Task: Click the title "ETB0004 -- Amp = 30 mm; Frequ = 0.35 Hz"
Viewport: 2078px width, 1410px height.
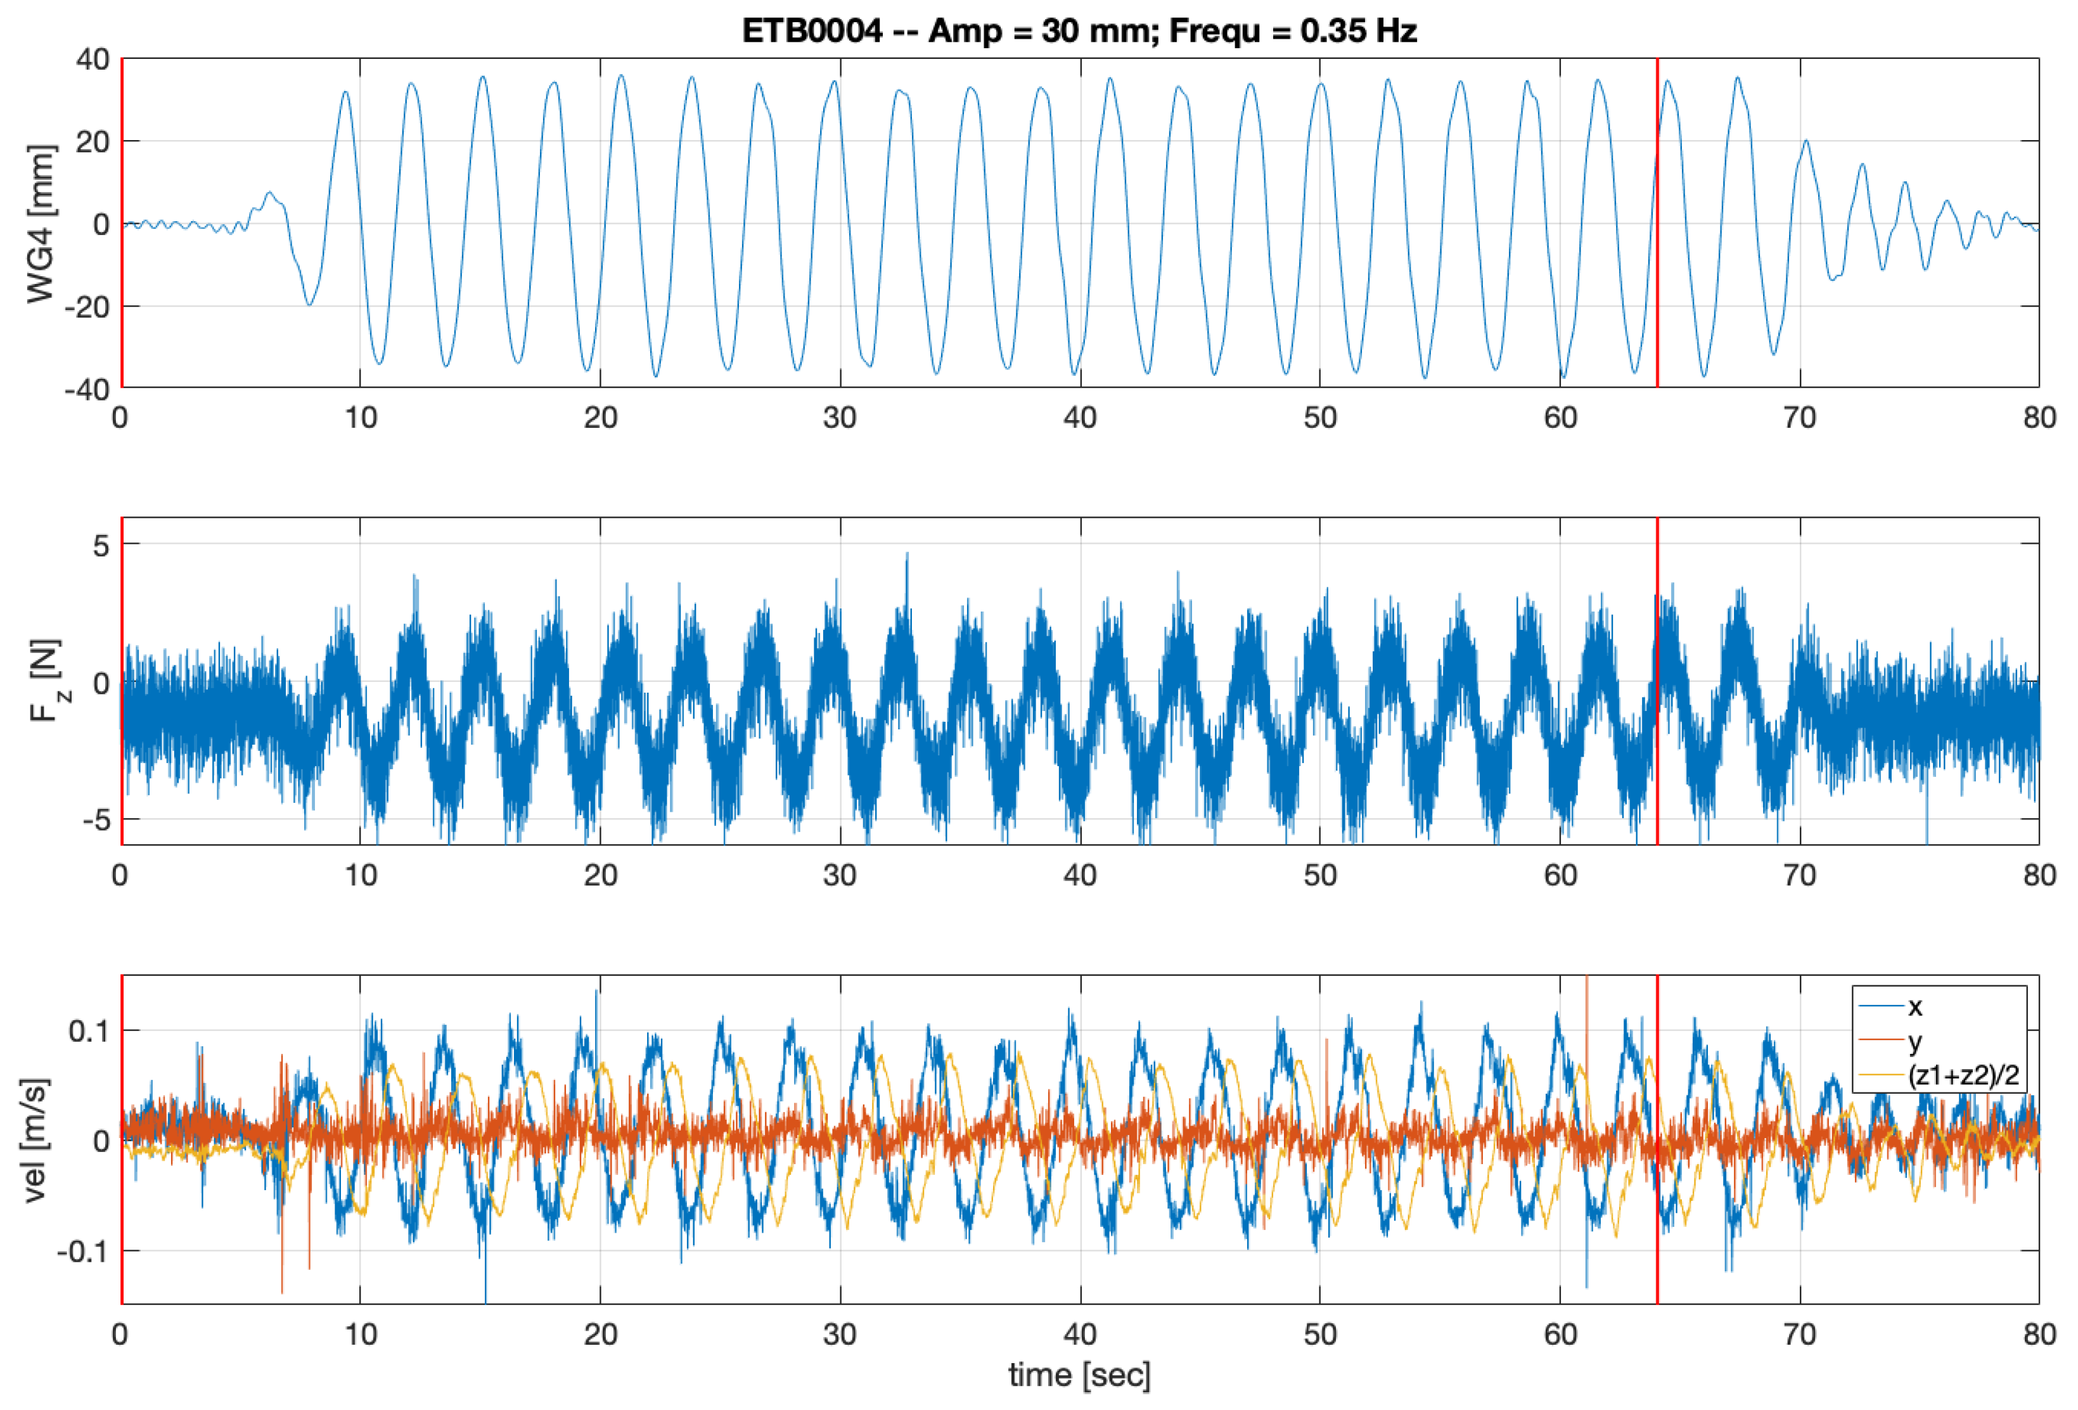Action: click(1079, 31)
